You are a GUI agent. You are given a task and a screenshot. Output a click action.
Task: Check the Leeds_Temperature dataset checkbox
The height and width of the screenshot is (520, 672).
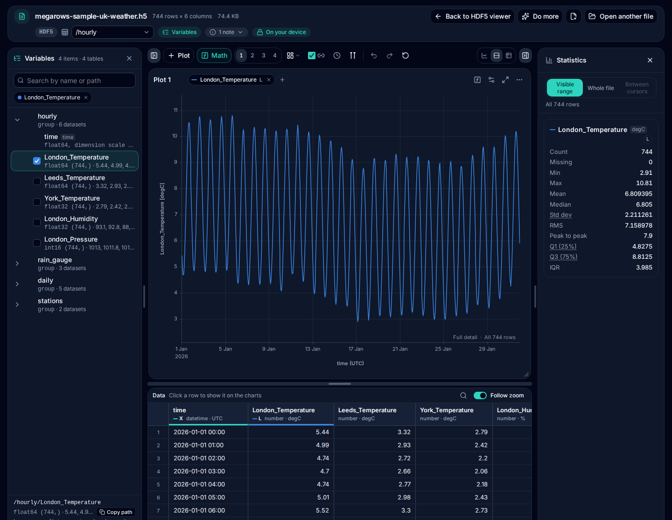click(x=37, y=181)
